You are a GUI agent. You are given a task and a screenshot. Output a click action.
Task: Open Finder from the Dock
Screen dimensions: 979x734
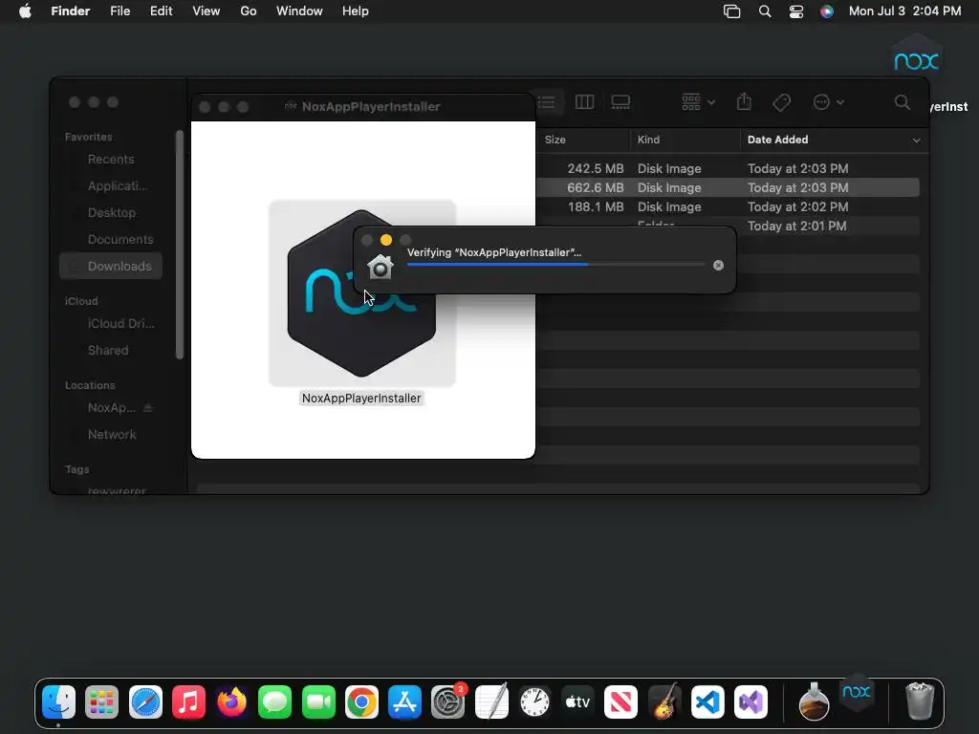pos(58,702)
